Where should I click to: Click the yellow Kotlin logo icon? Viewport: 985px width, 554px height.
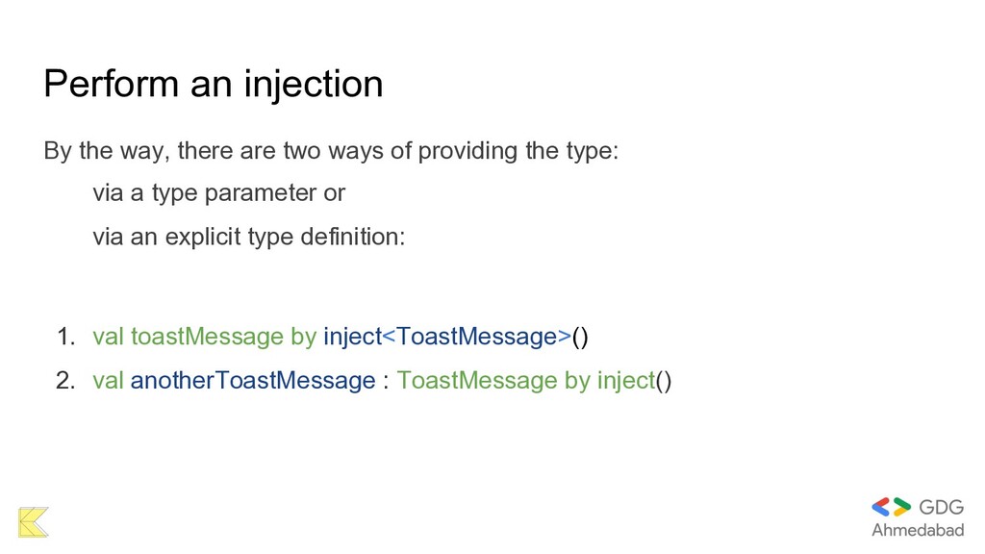tap(34, 522)
